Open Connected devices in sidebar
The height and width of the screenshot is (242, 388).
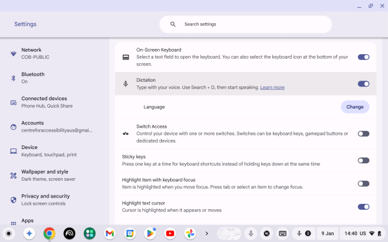54,102
